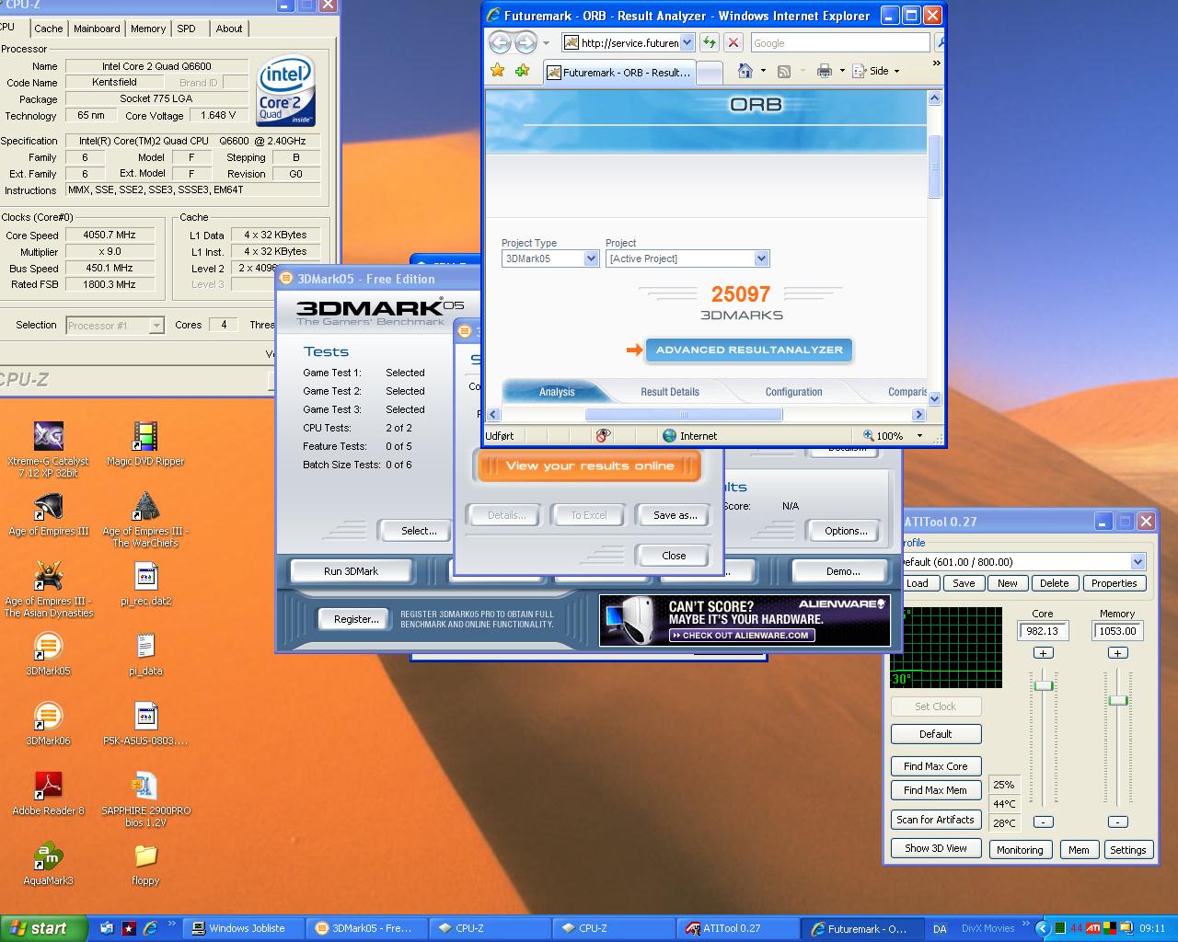1178x942 pixels.
Task: Click Find Max Core in ATITool
Action: coord(935,766)
